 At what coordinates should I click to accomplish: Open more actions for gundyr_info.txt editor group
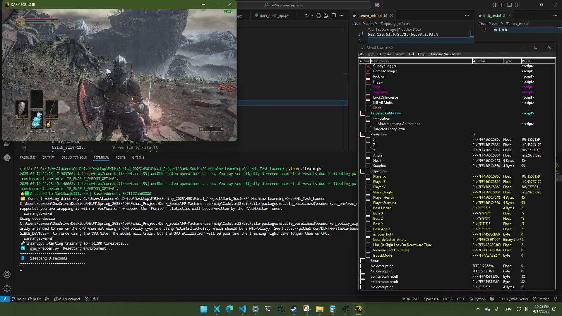click(x=467, y=16)
